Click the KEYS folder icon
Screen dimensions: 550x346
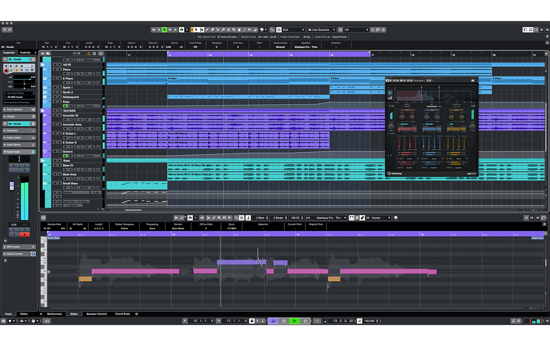pos(43,65)
